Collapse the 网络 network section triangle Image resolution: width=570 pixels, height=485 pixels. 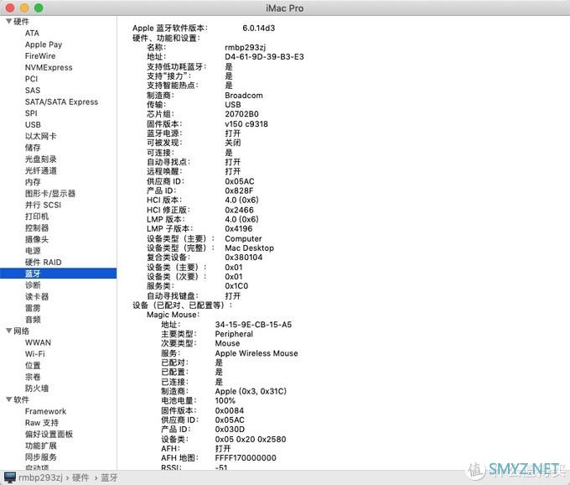[9, 331]
